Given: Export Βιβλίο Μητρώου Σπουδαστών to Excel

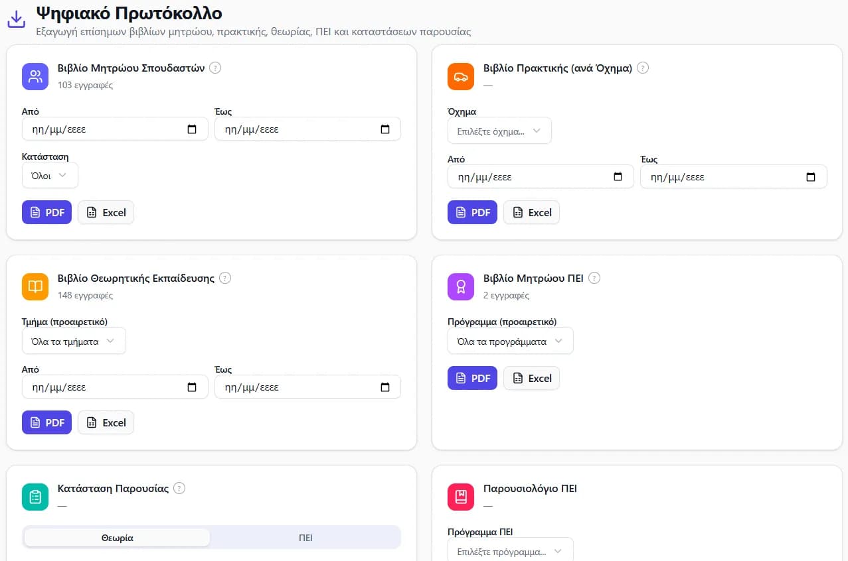Looking at the screenshot, I should coord(106,212).
